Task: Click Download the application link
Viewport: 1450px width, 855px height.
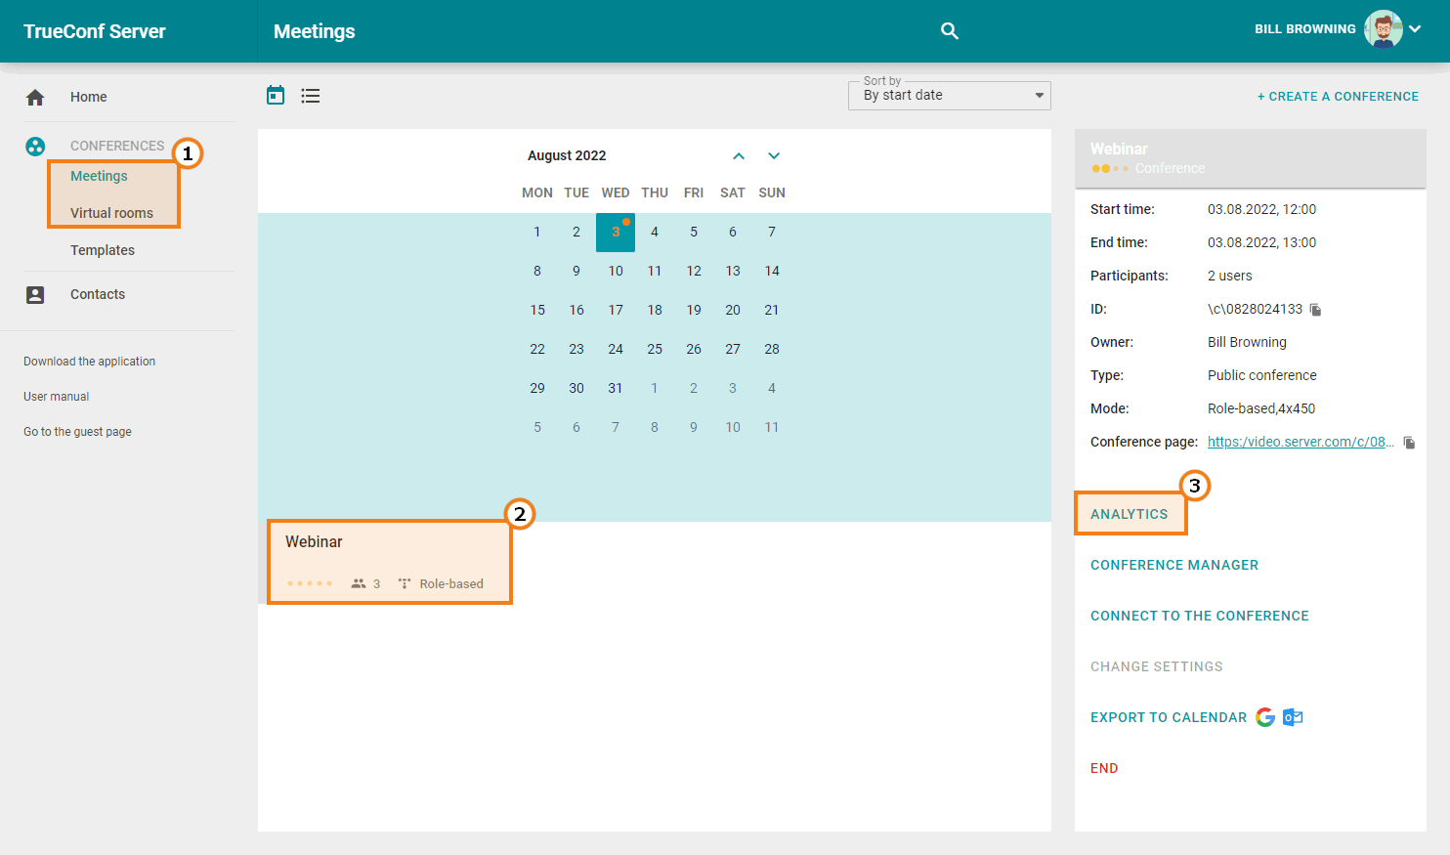Action: click(x=89, y=362)
